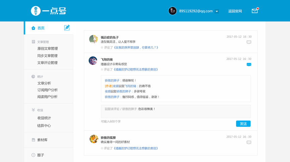
Task: Click 强迫症的兔子's rabbit avatar
Action: [x=93, y=39]
